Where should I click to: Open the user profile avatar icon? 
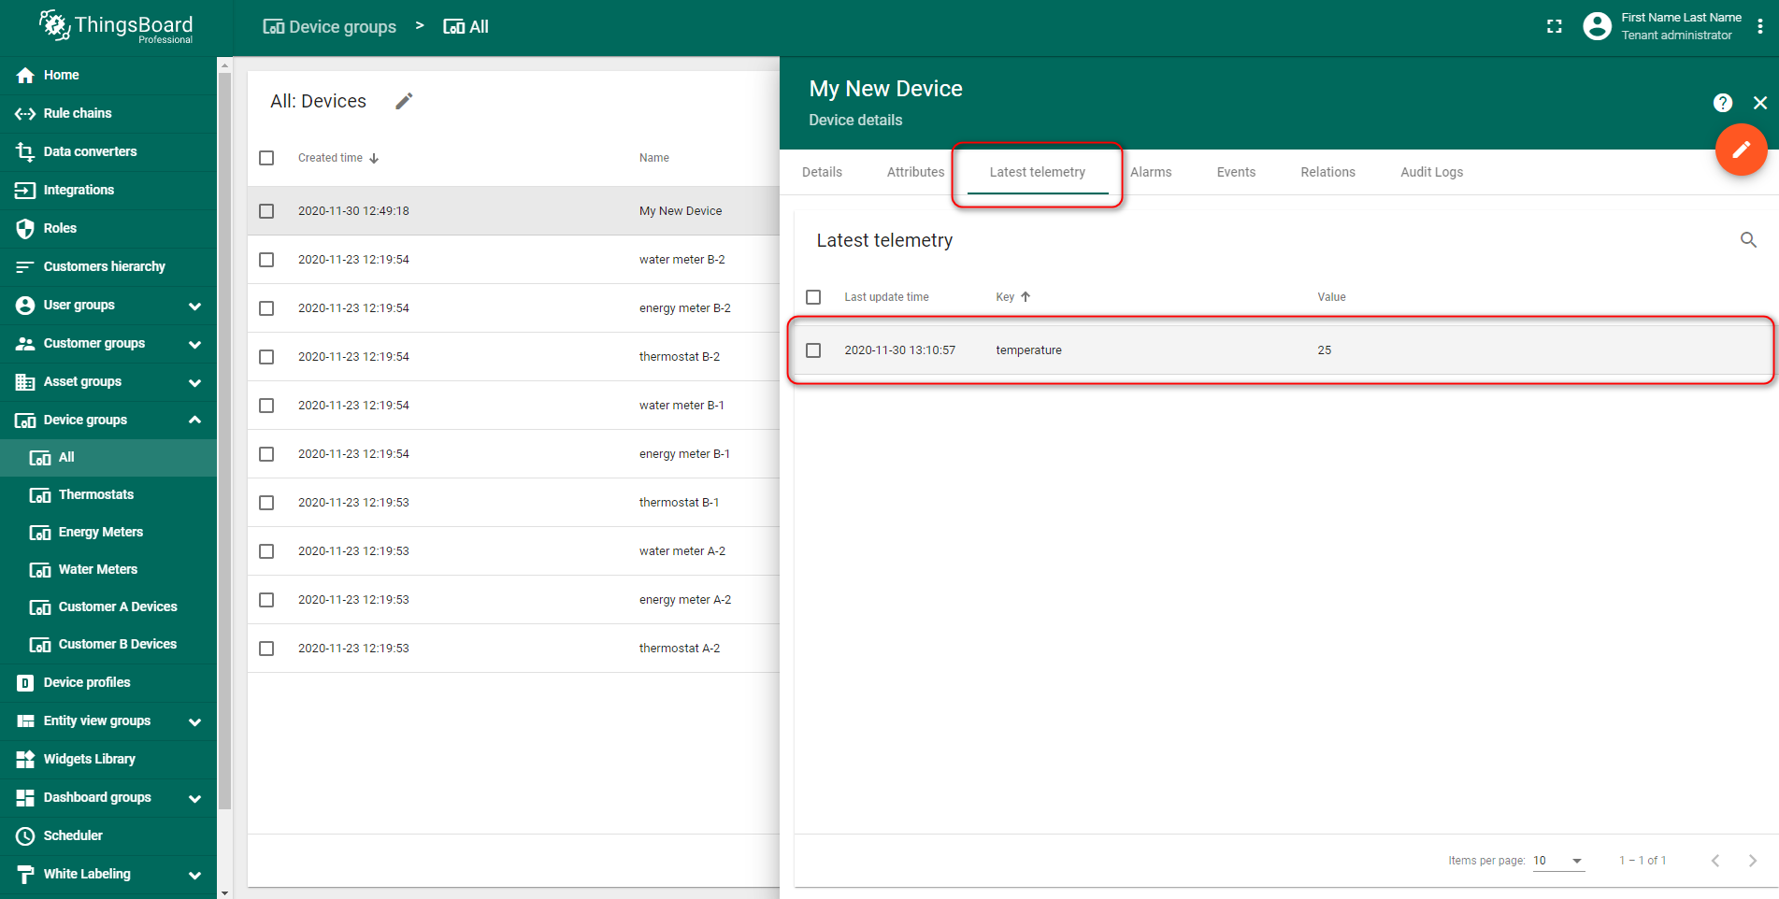coord(1597,26)
